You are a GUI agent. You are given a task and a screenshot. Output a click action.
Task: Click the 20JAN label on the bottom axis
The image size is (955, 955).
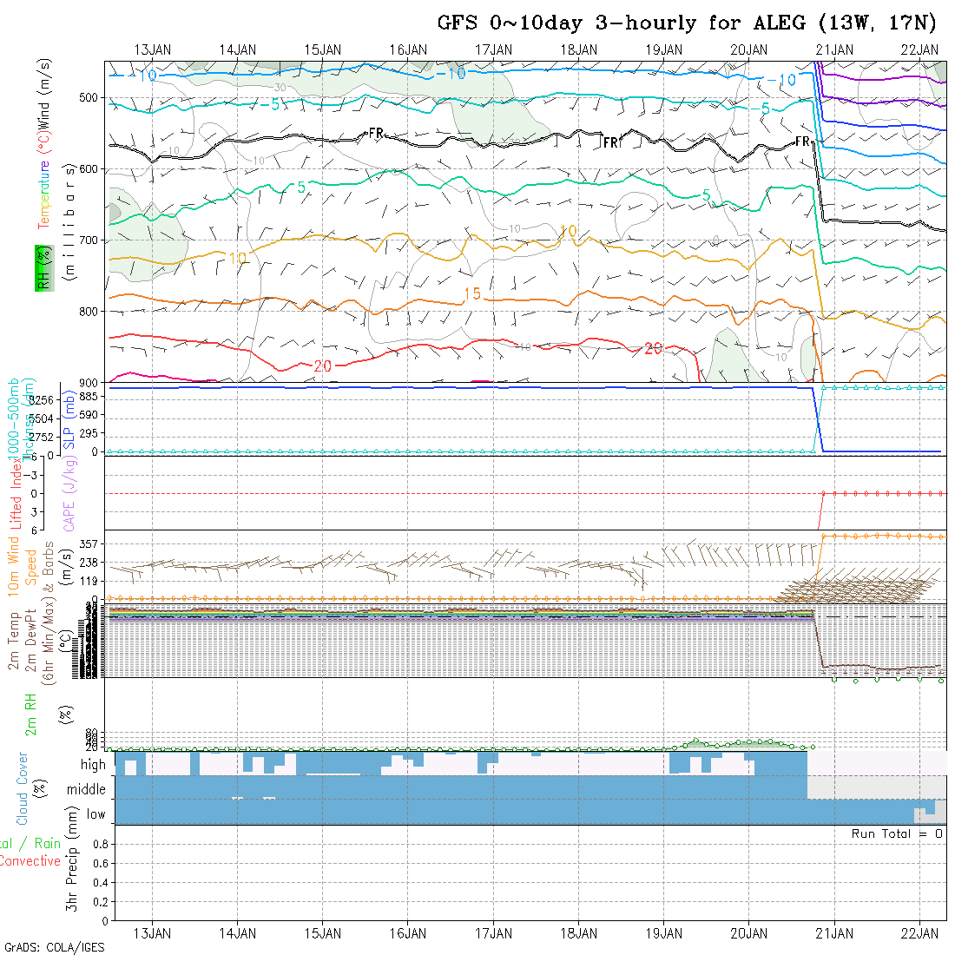[x=748, y=933]
